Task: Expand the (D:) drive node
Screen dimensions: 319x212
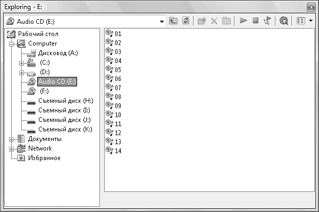Action: click(x=22, y=72)
